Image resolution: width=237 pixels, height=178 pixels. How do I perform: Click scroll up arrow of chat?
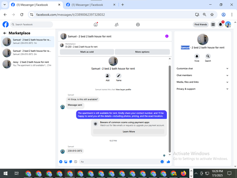[x=170, y=59]
